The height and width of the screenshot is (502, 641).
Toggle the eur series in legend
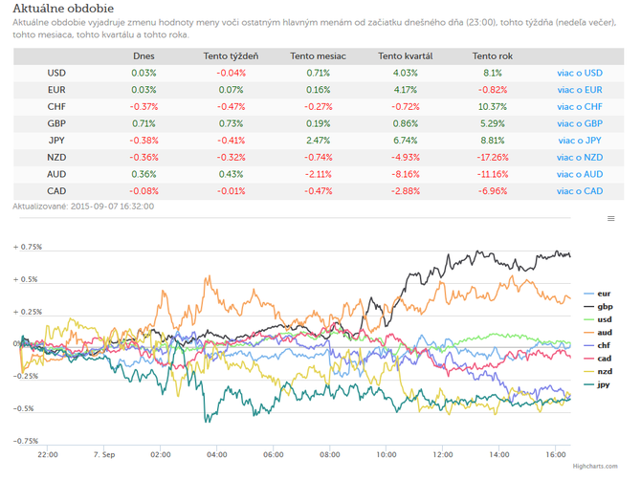point(597,294)
